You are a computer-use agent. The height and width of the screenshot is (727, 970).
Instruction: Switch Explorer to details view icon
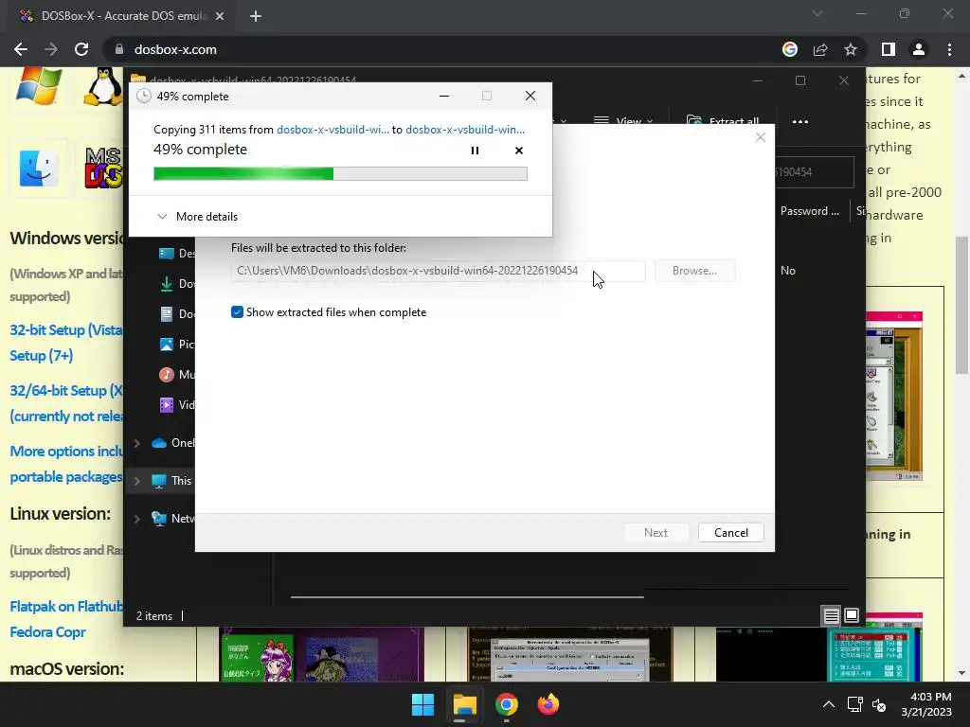click(831, 615)
